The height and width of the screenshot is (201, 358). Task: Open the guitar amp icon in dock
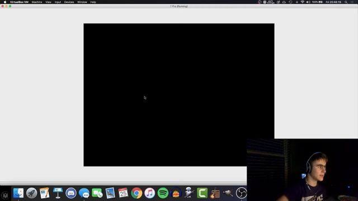215,193
